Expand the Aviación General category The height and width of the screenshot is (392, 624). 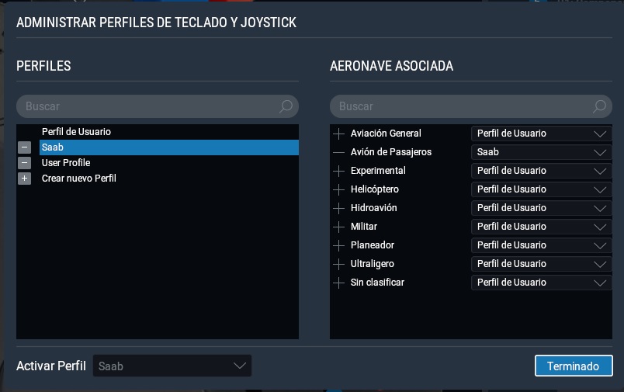pyautogui.click(x=338, y=134)
